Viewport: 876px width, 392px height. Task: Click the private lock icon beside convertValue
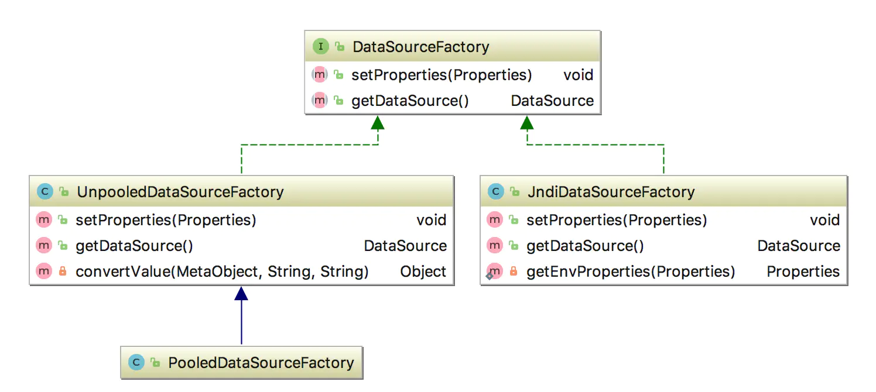[63, 271]
